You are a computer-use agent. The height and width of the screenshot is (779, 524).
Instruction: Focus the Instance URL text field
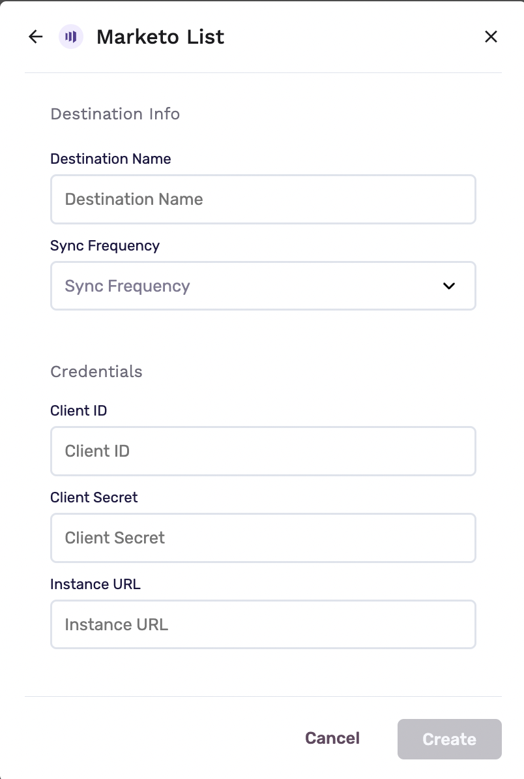tap(263, 624)
